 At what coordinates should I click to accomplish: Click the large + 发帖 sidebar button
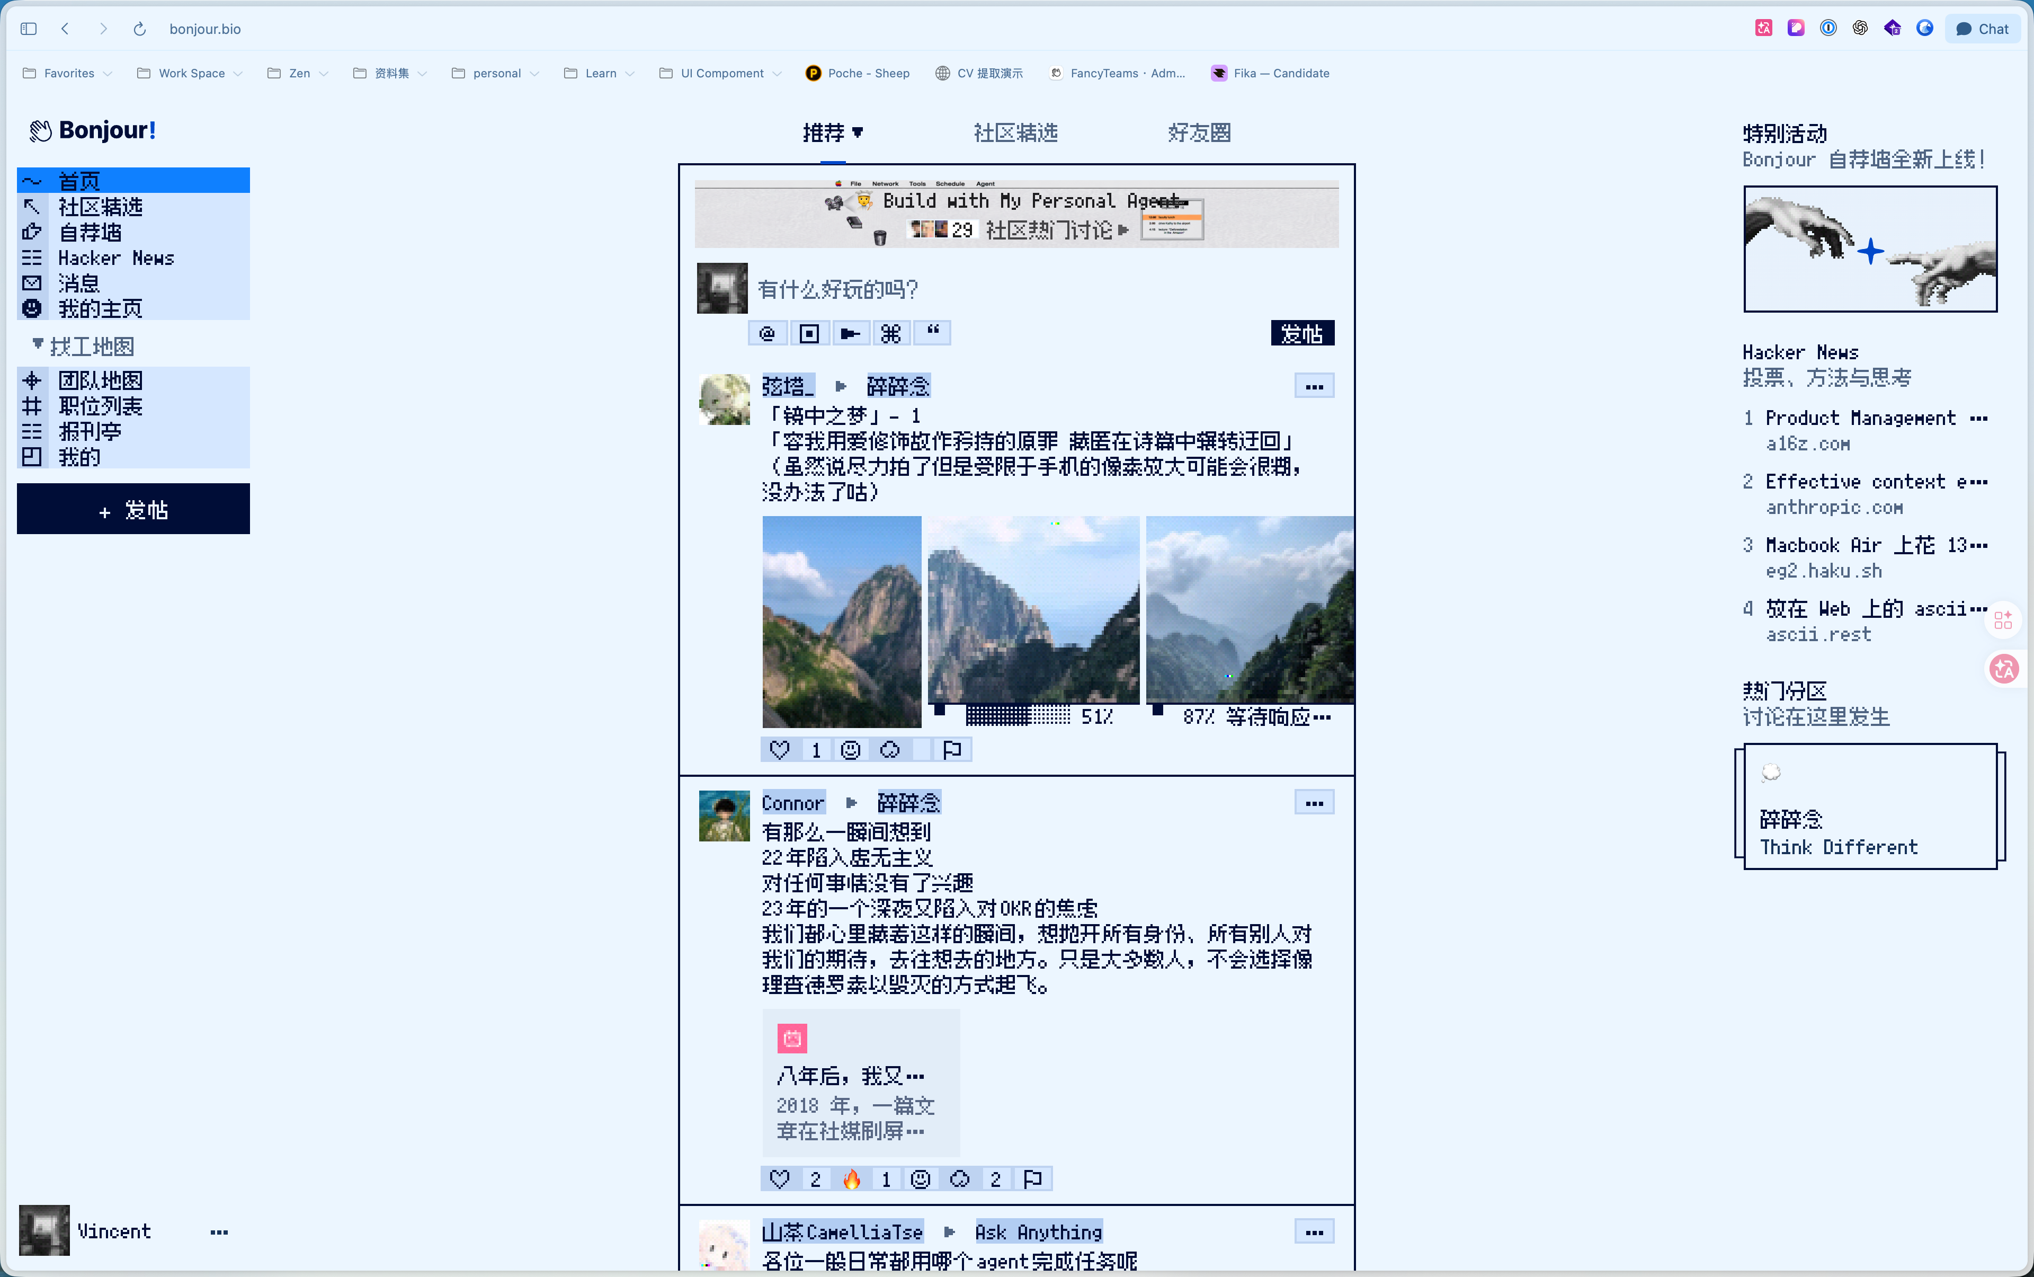point(133,509)
